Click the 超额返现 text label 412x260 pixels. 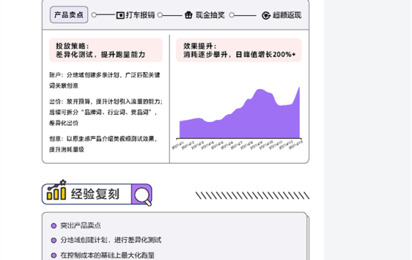coord(287,15)
